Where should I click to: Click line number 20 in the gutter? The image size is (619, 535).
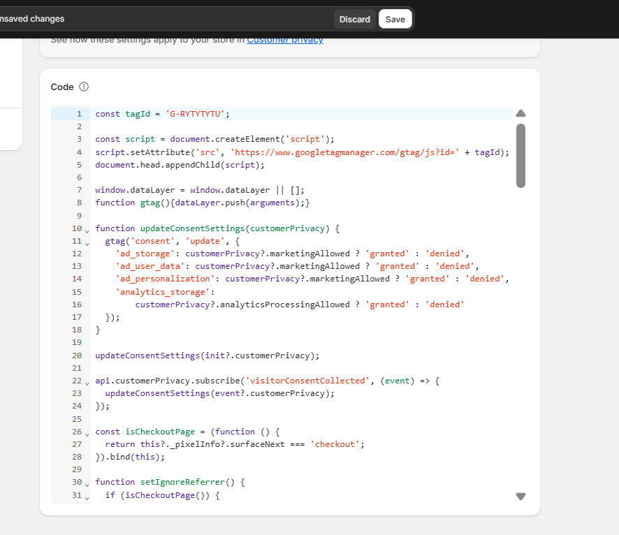point(77,356)
